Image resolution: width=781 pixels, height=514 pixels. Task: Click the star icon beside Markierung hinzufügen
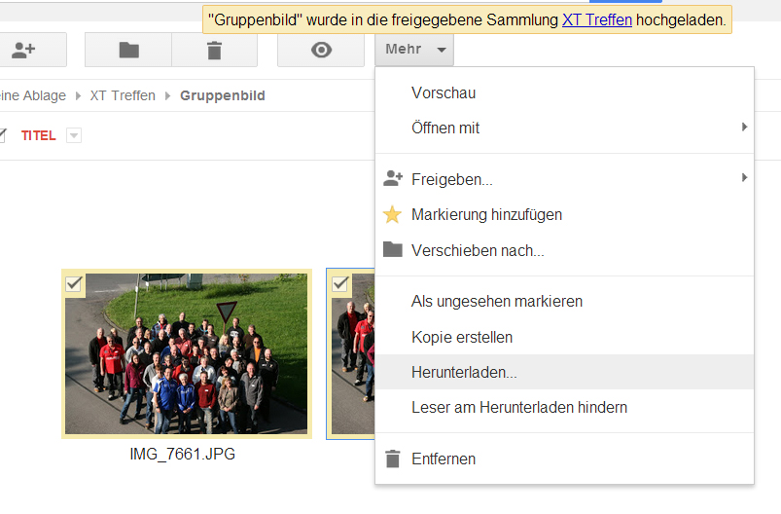tap(393, 214)
